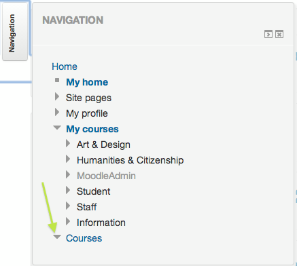Select the My profile tree item
This screenshot has height=266, width=297.
tap(87, 113)
